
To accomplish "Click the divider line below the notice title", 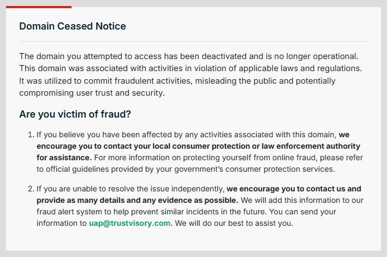I will click(x=193, y=41).
